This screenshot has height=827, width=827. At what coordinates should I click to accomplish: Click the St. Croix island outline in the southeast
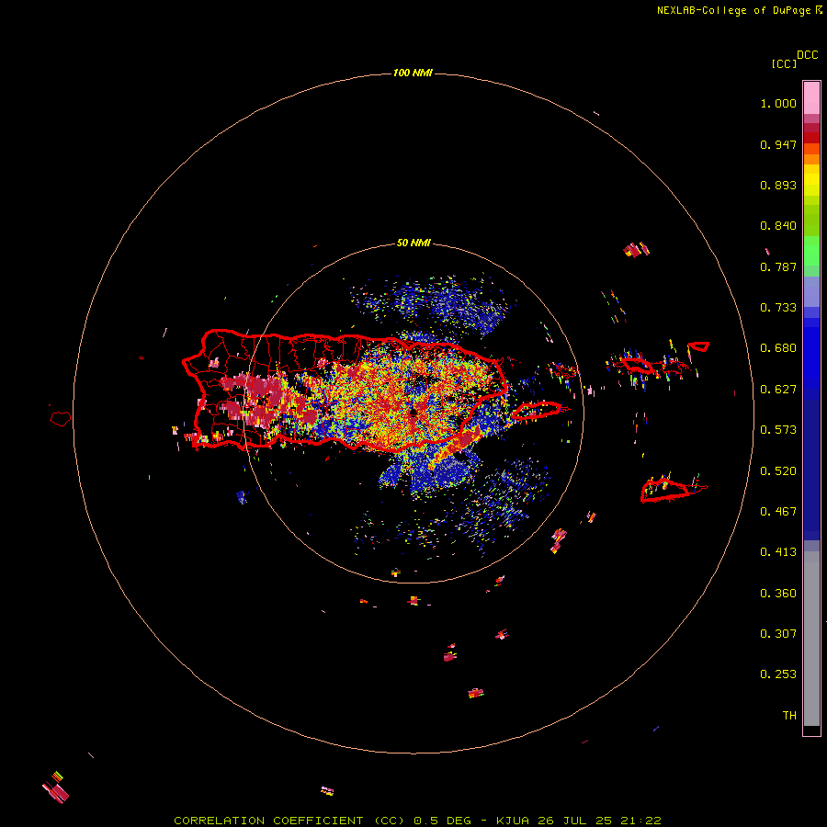point(665,491)
